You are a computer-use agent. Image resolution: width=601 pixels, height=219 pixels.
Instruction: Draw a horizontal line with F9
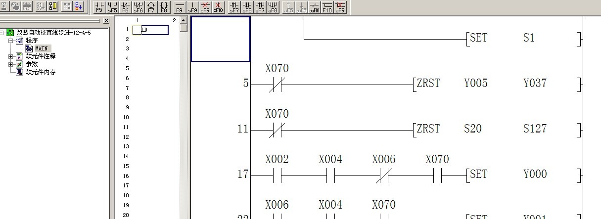180,7
